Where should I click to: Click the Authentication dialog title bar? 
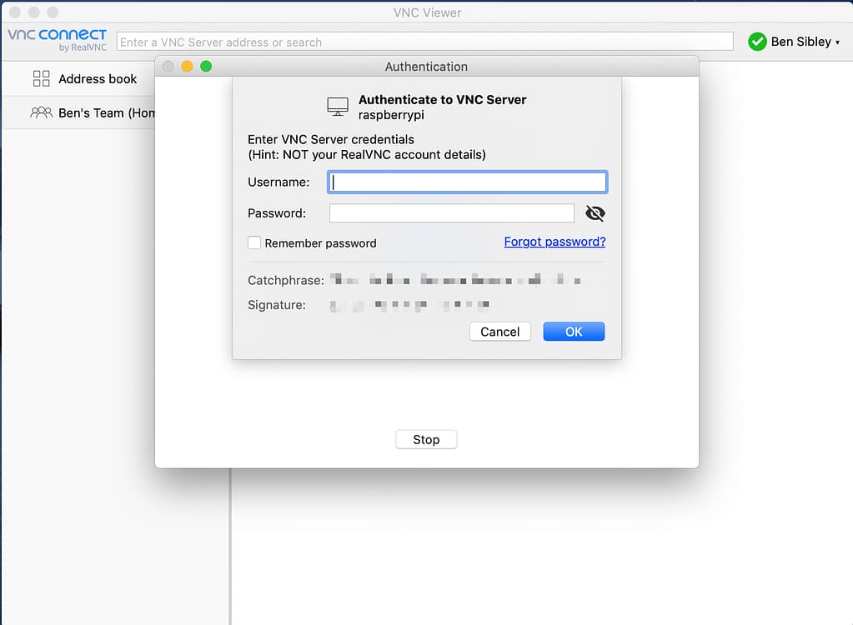(x=426, y=67)
